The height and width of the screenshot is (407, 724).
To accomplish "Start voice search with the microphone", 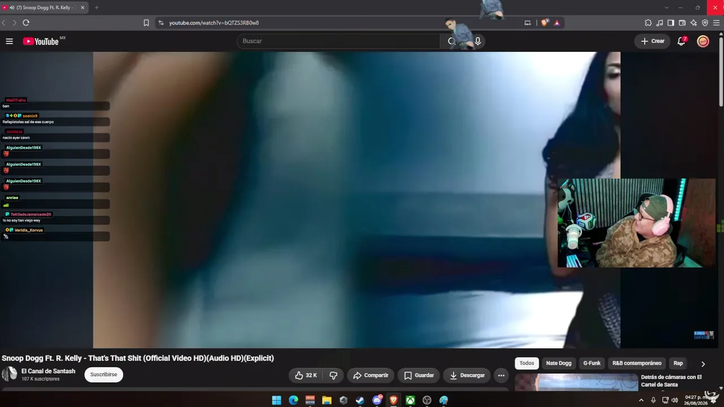I will pos(478,41).
